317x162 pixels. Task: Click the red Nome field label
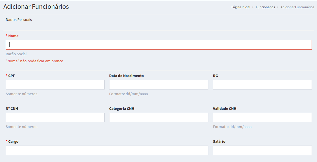point(13,36)
